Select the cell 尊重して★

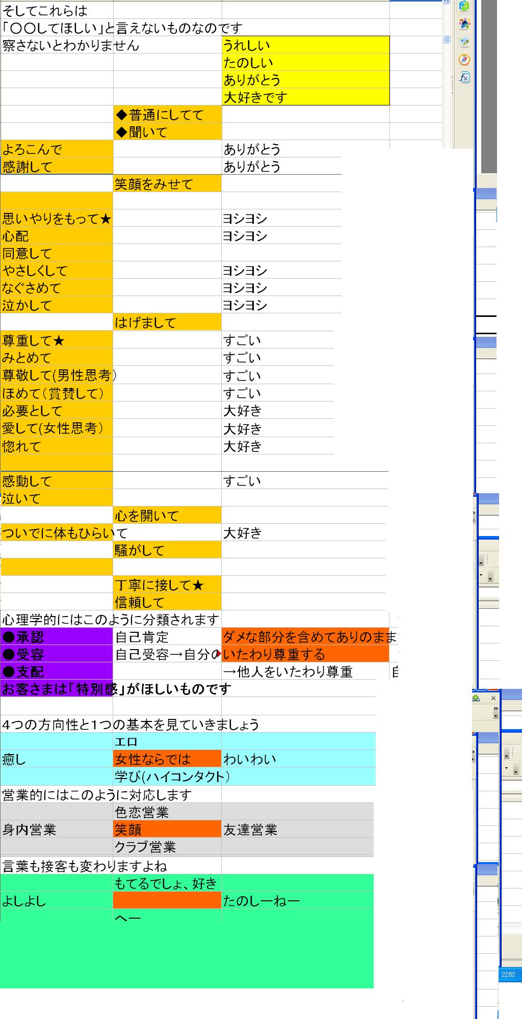(x=57, y=340)
